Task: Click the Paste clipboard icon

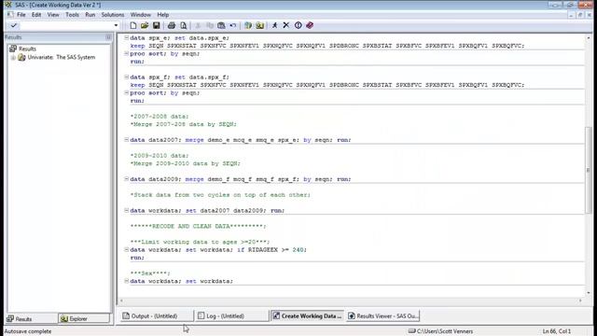Action: [x=221, y=25]
